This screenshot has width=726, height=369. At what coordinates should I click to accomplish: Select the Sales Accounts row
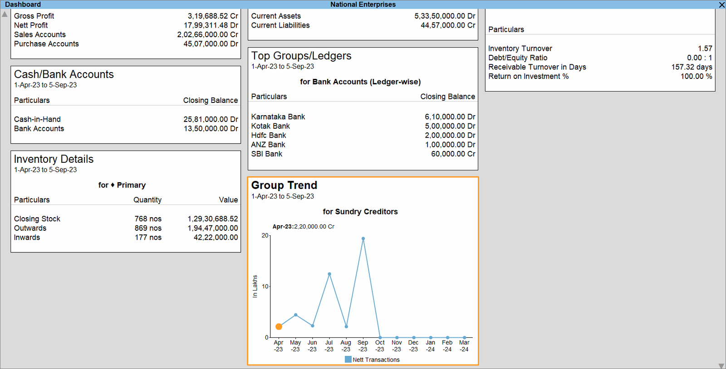coord(126,34)
